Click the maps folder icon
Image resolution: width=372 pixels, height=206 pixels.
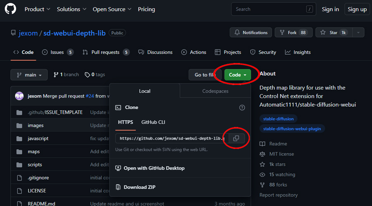19,152
